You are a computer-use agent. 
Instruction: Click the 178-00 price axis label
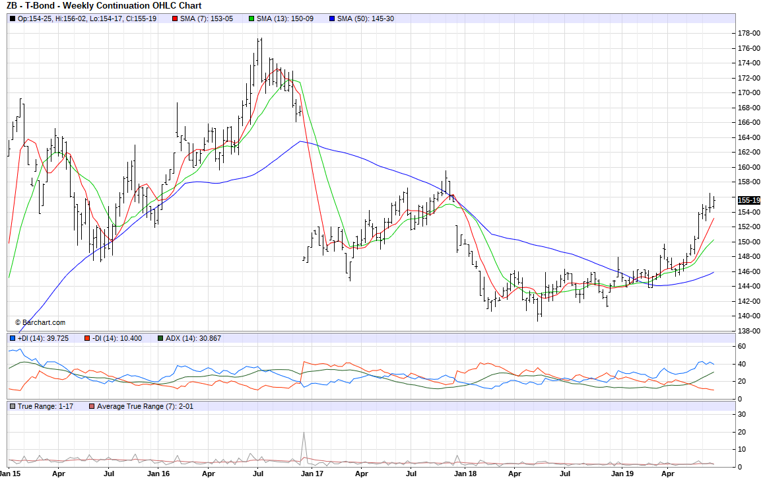[x=748, y=33]
